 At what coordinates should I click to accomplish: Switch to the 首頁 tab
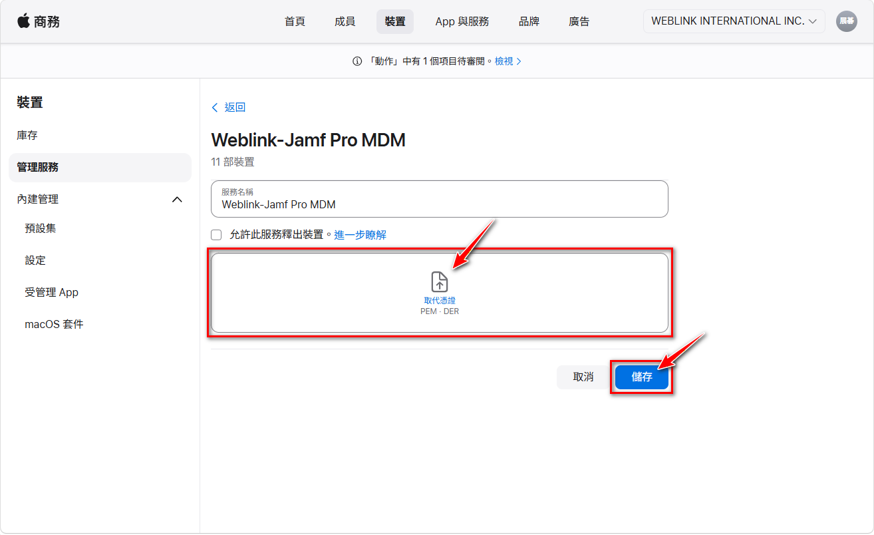click(x=295, y=21)
